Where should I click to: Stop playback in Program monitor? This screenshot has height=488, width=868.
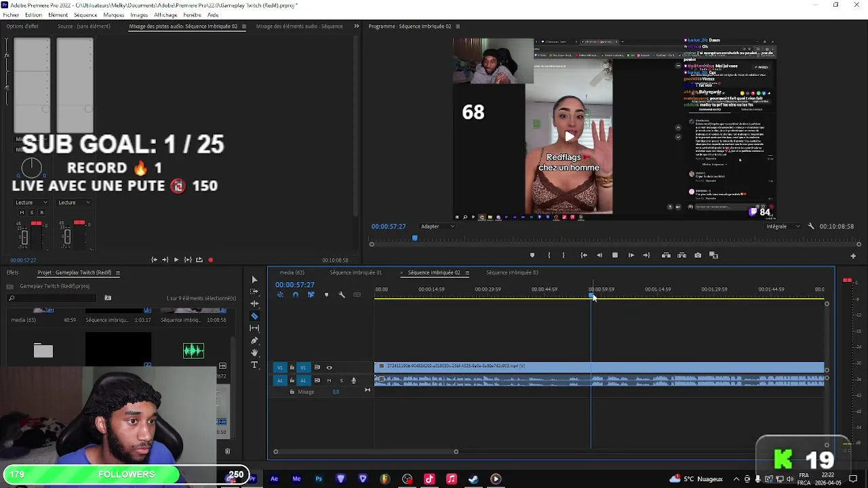(615, 256)
